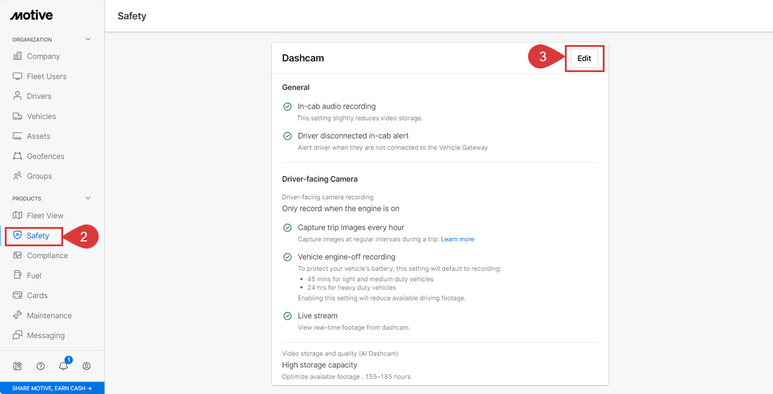The height and width of the screenshot is (394, 773).
Task: Toggle the Capture trip images setting
Action: click(288, 228)
